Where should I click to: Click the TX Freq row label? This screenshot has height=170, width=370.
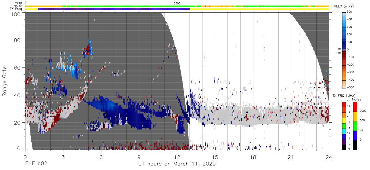click(x=16, y=9)
